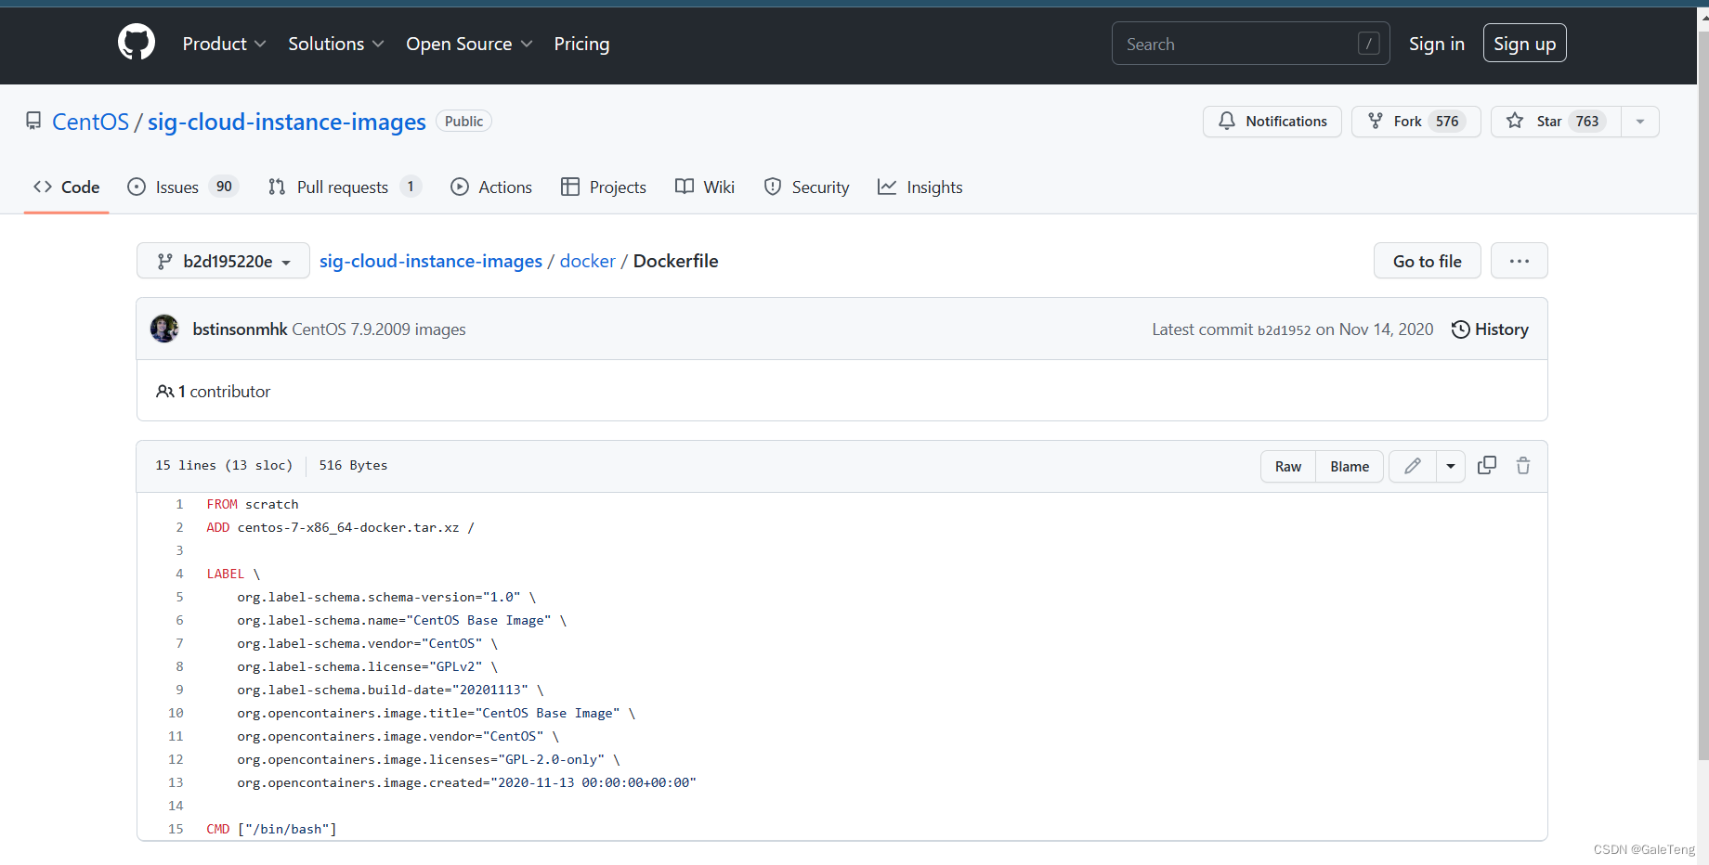Click the Notifications bell button
This screenshot has width=1709, height=865.
click(1272, 122)
